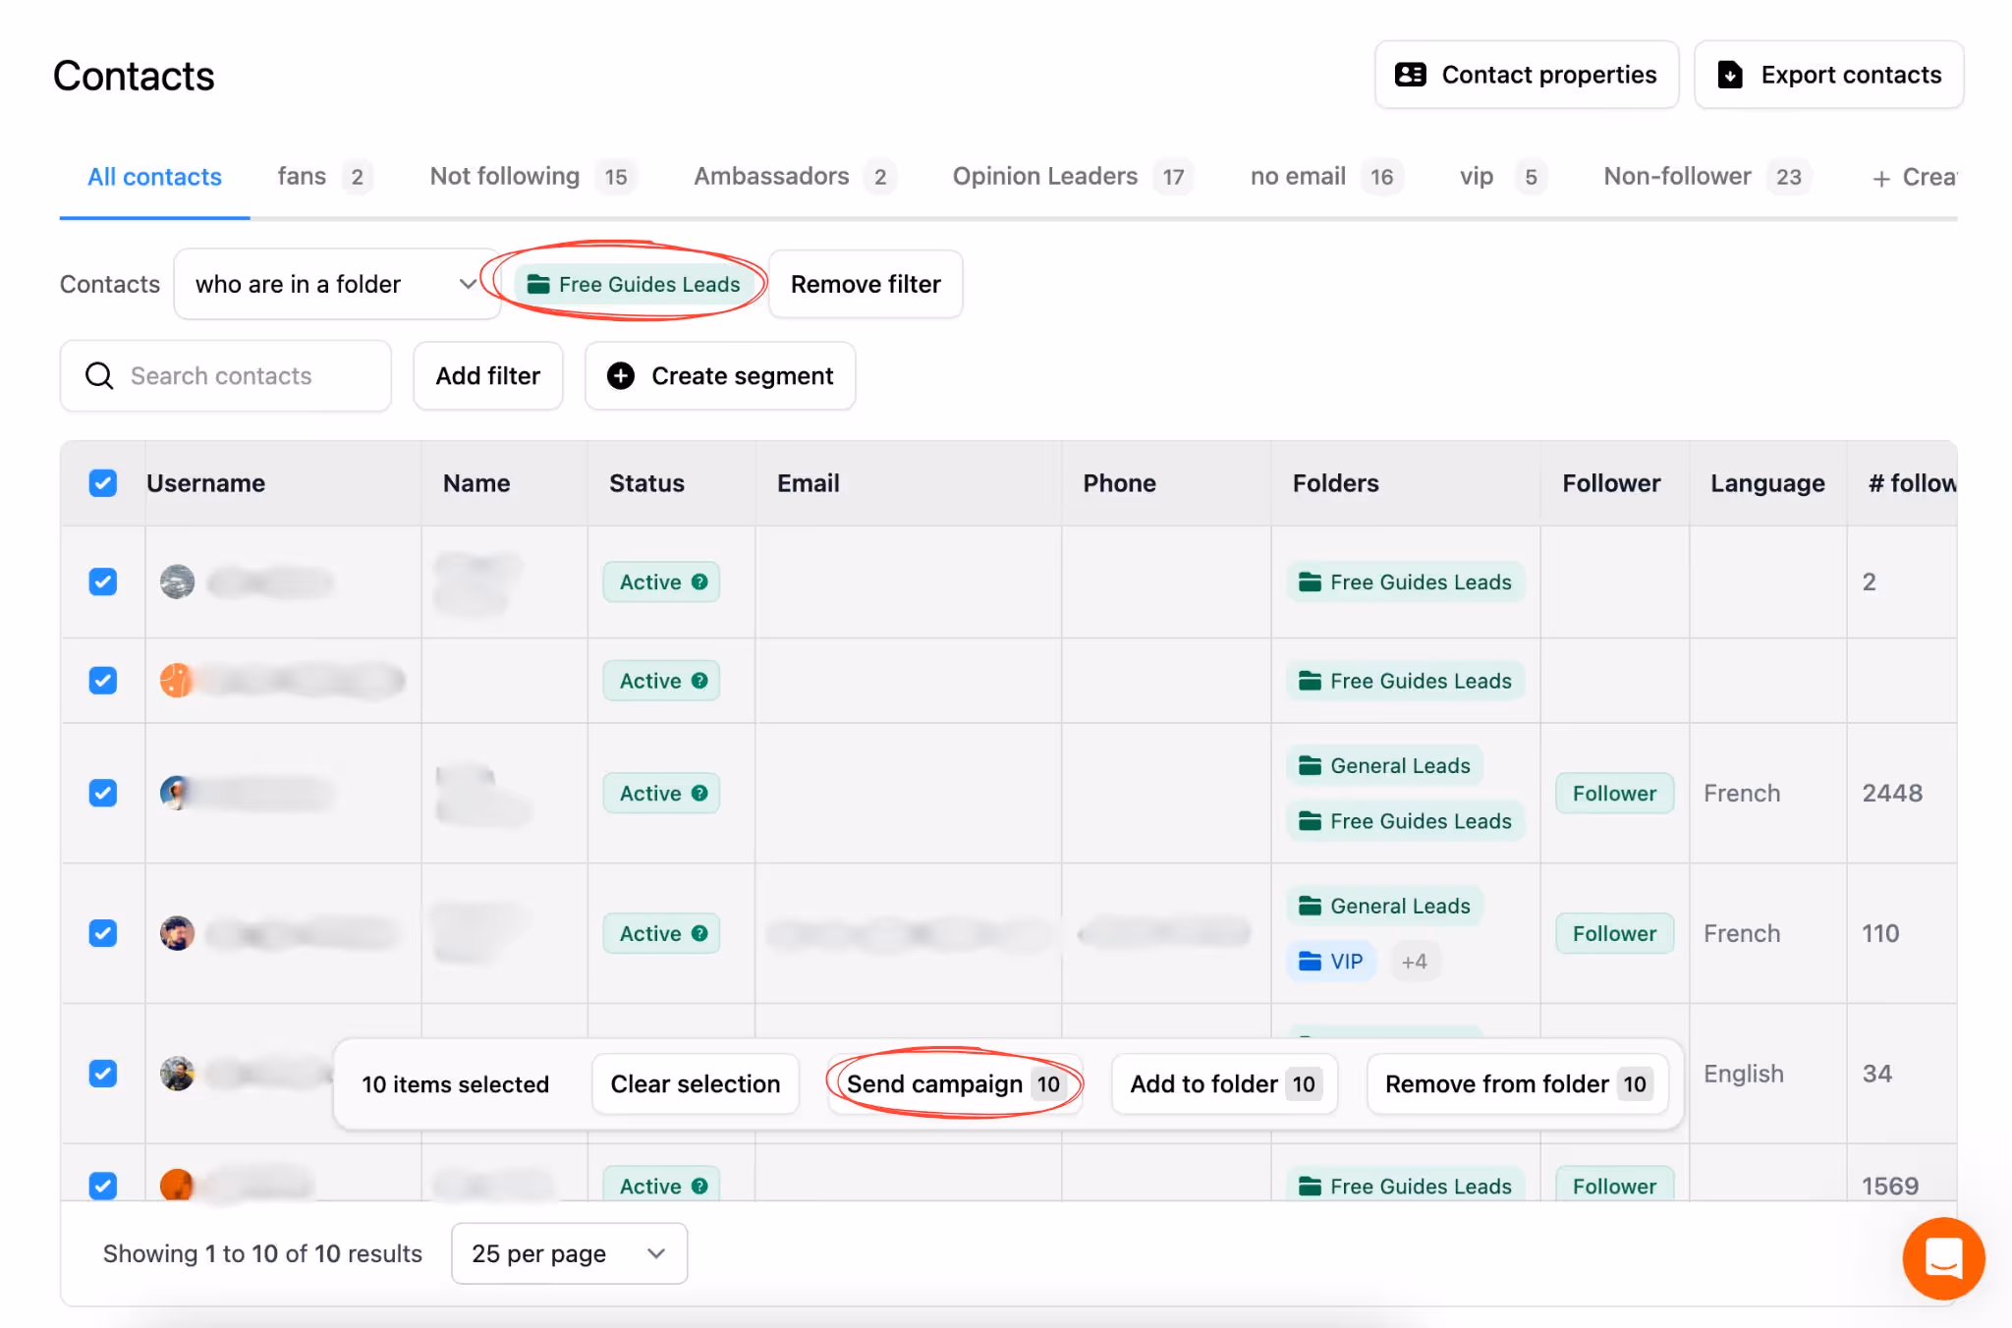Click the Remove filter button
Image resolution: width=2012 pixels, height=1328 pixels.
coord(865,284)
